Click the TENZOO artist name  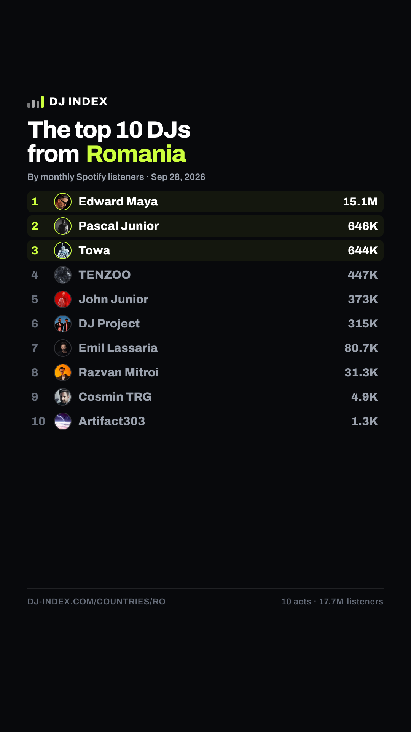point(105,275)
